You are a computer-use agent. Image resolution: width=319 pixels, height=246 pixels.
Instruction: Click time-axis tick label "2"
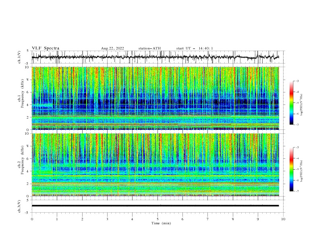(82, 219)
